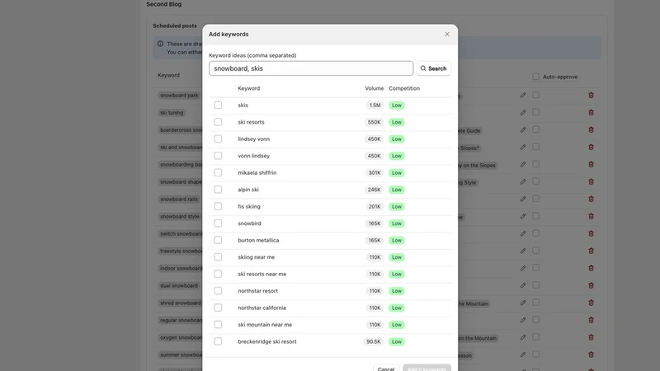Select skiing near me checkbox
This screenshot has width=660, height=371.
[218, 257]
